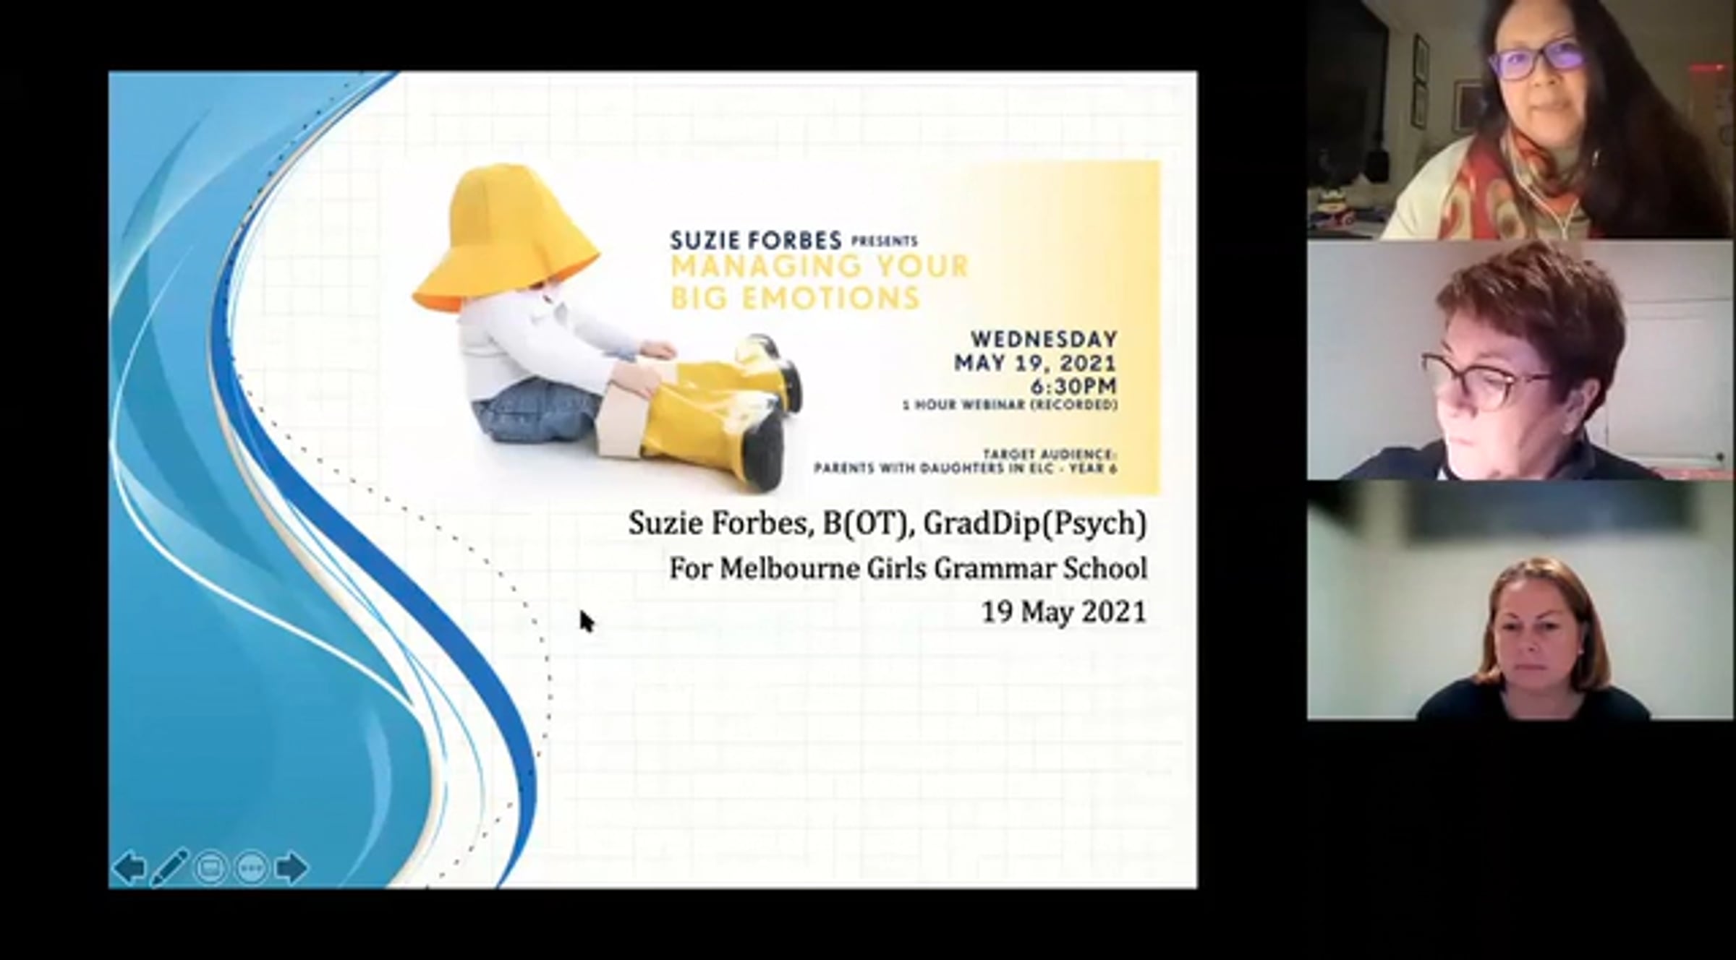Select bottom participant video thumbnail
1736x960 pixels.
1519,600
